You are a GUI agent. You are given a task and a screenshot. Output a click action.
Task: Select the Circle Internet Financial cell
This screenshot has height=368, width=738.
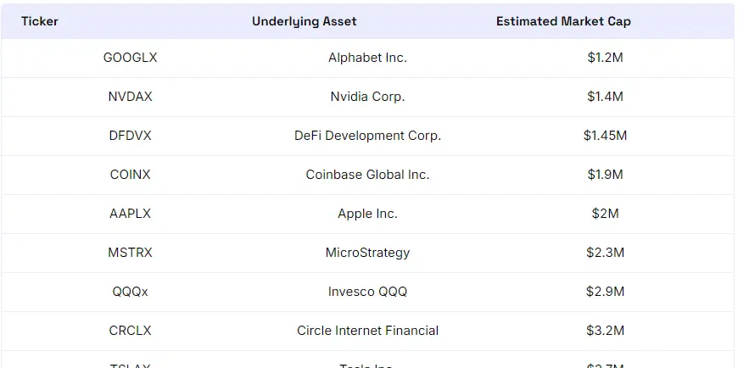(x=367, y=331)
